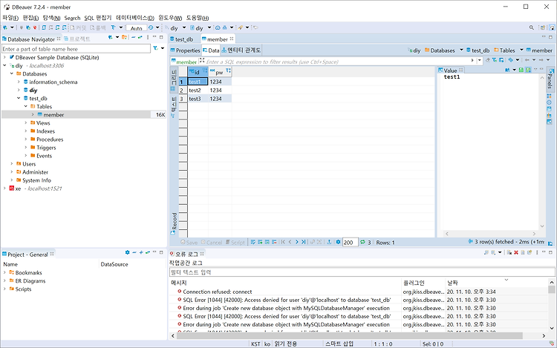Click the error log horizontal scrollbar
Screen dimensions: 557x348
pos(350,335)
